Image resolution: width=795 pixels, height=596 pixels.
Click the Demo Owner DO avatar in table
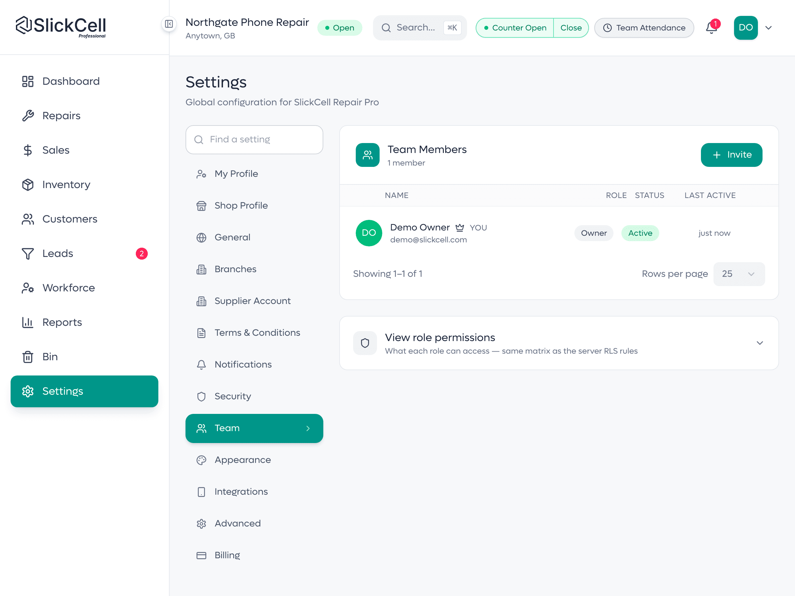point(369,233)
